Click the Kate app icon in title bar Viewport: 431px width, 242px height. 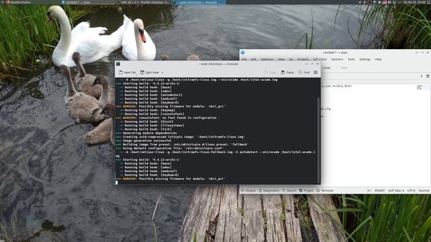tap(242, 52)
